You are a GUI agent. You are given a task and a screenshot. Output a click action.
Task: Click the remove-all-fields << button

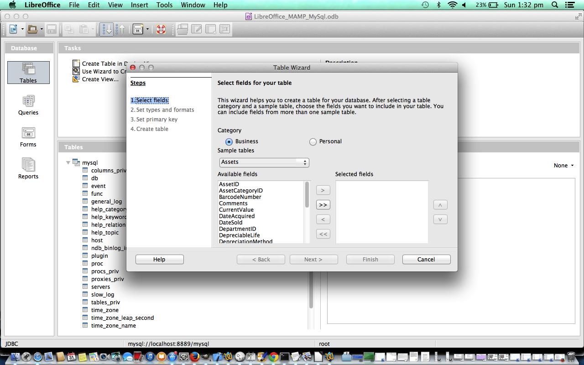(x=323, y=234)
